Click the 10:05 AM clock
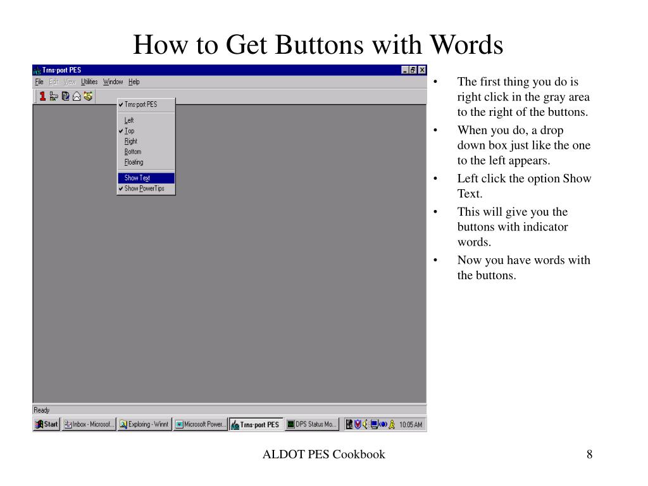The width and height of the screenshot is (648, 486). pos(411,425)
